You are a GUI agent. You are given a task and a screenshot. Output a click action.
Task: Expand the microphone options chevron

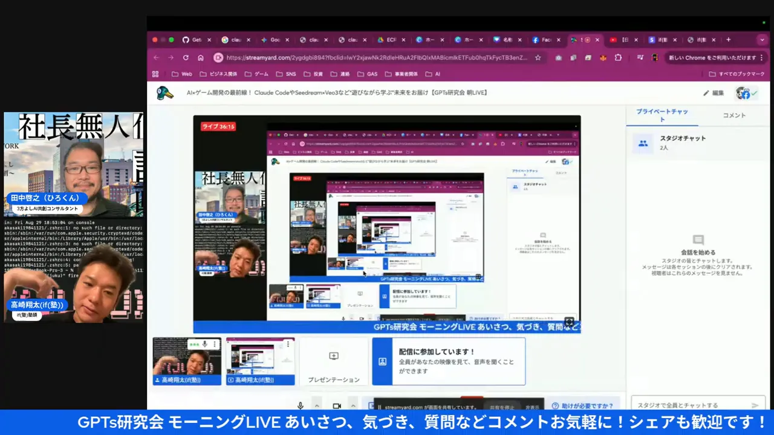pos(316,406)
